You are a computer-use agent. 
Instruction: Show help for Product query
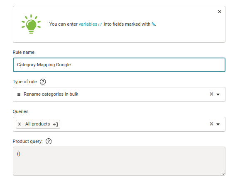coord(49,141)
